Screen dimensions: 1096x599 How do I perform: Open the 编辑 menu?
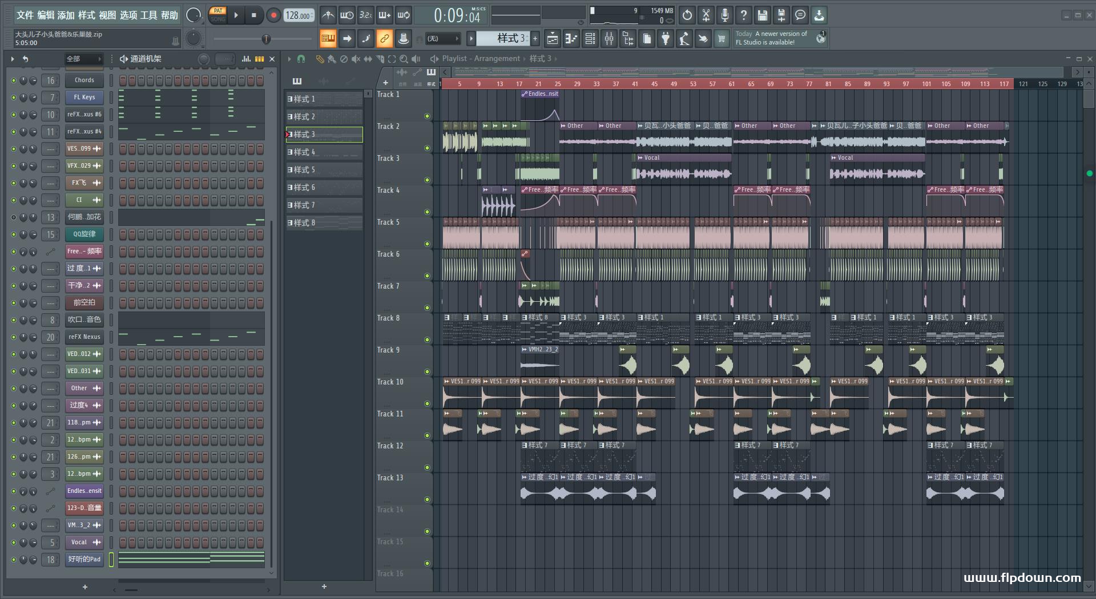pyautogui.click(x=46, y=15)
